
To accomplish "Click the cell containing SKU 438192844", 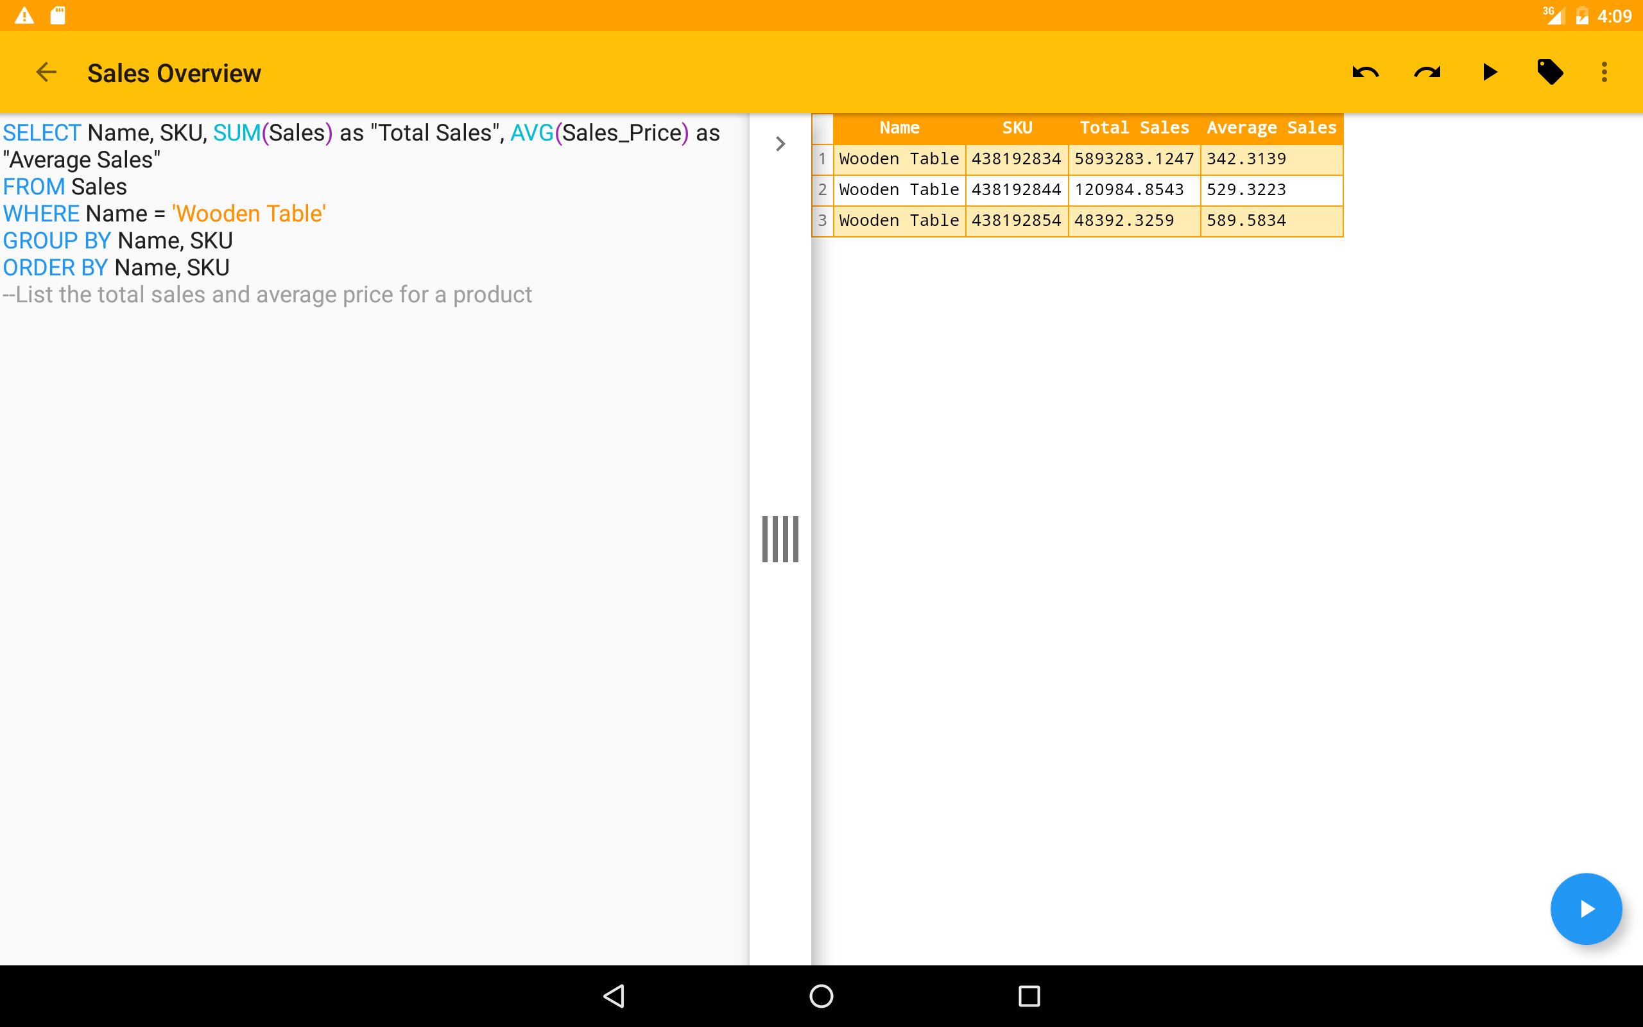I will point(1016,190).
